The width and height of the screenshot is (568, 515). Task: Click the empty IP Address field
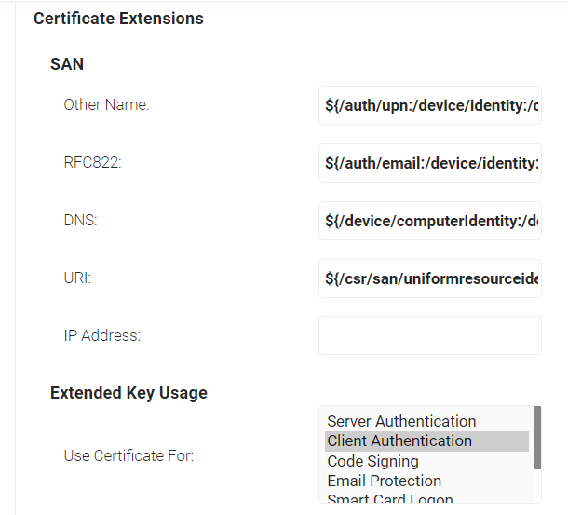(429, 335)
